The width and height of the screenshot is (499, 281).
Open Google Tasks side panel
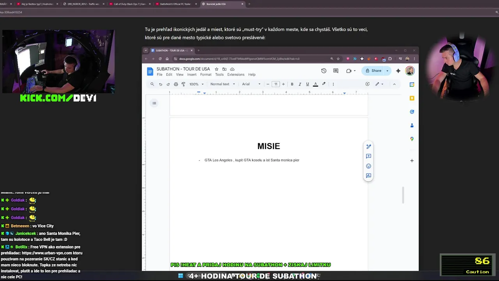pyautogui.click(x=412, y=112)
